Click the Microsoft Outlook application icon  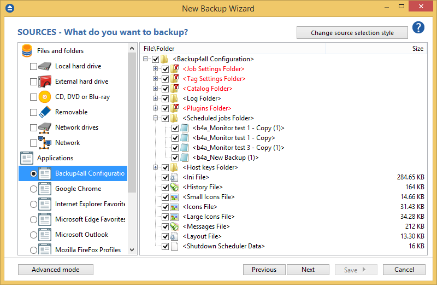point(45,235)
